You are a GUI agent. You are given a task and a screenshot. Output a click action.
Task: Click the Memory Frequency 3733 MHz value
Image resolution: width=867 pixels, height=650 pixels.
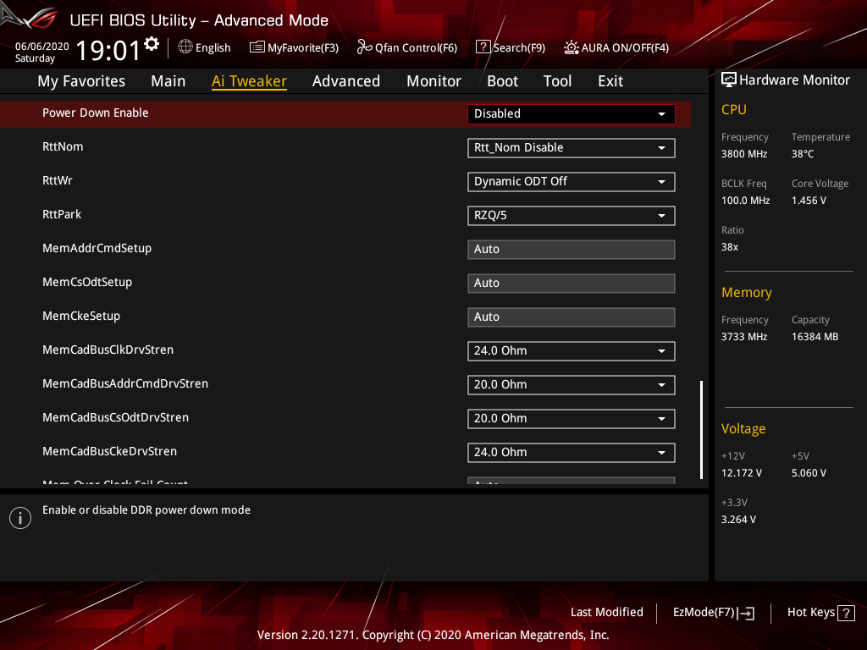pos(743,337)
